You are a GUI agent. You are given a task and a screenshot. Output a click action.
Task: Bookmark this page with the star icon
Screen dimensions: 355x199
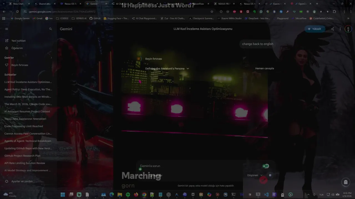click(x=212, y=12)
